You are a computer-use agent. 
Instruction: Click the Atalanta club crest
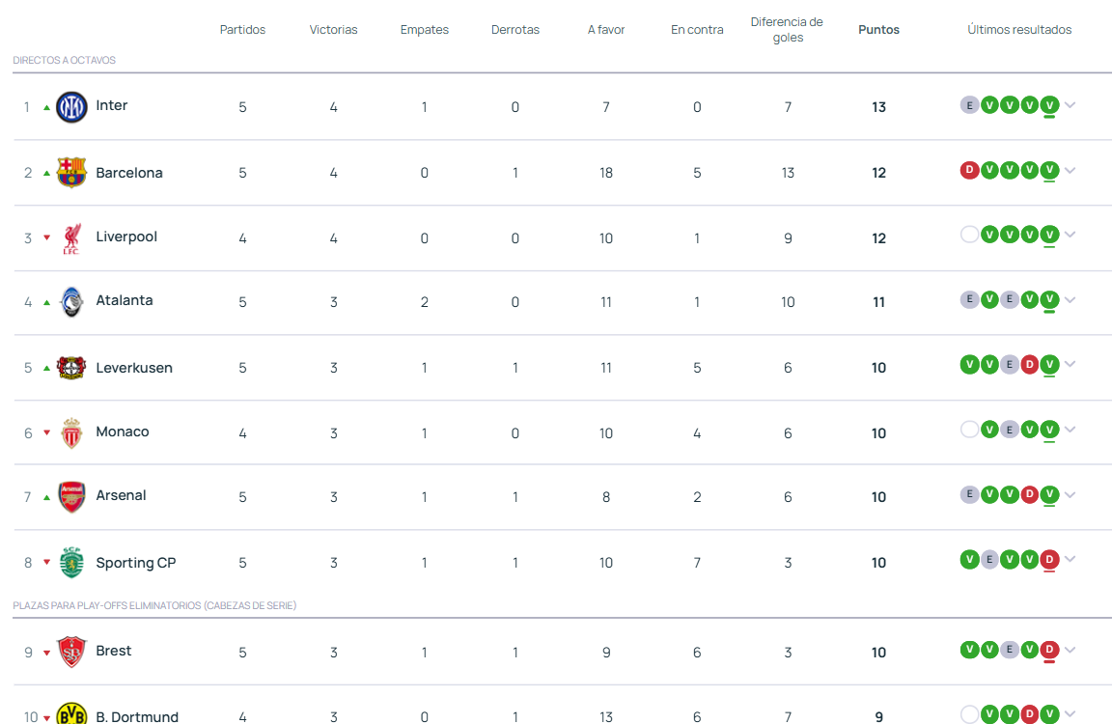(x=71, y=301)
